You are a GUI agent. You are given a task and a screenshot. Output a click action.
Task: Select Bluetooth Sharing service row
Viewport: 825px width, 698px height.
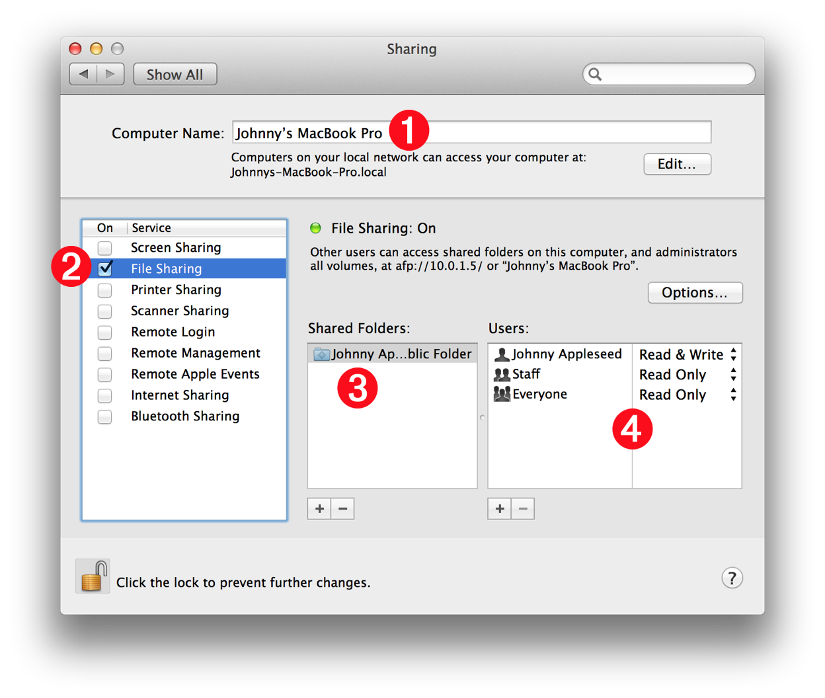point(184,417)
